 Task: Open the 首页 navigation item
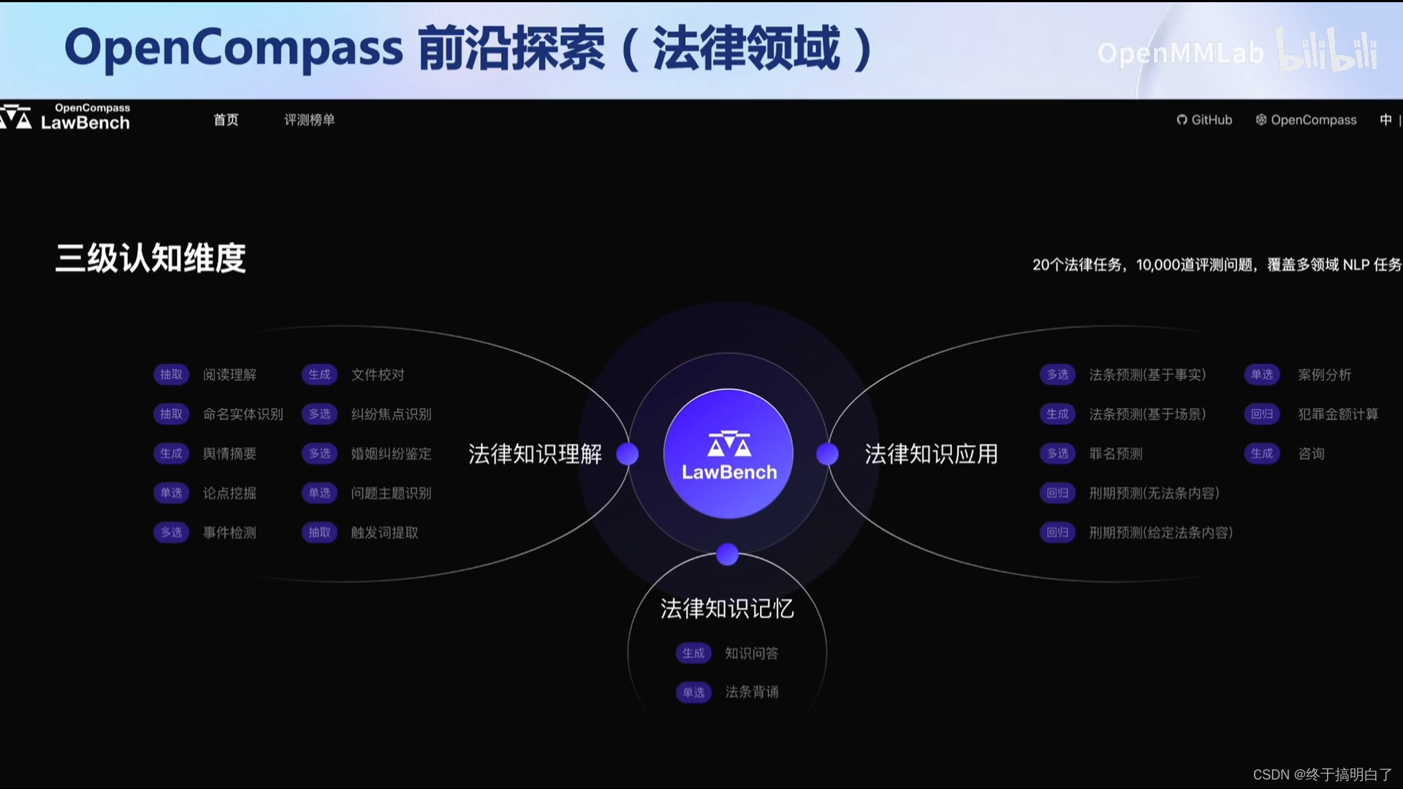225,119
